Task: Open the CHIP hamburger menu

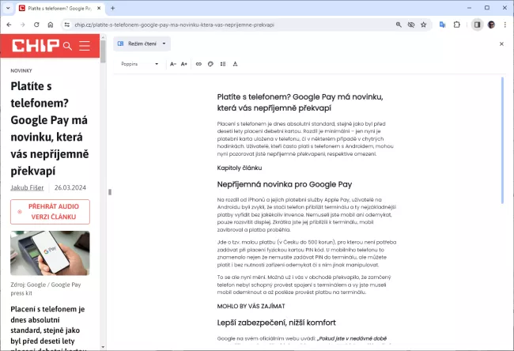Action: click(x=85, y=46)
